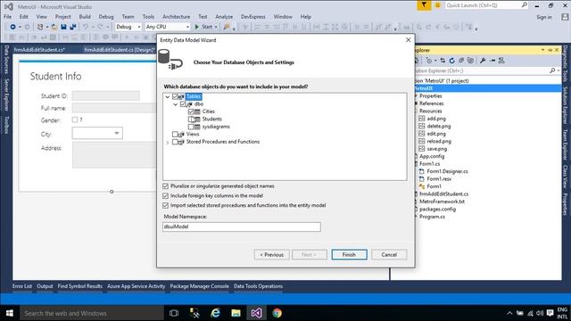Image resolution: width=571 pixels, height=321 pixels.
Task: Click the delete.png file icon
Action: tap(422, 127)
